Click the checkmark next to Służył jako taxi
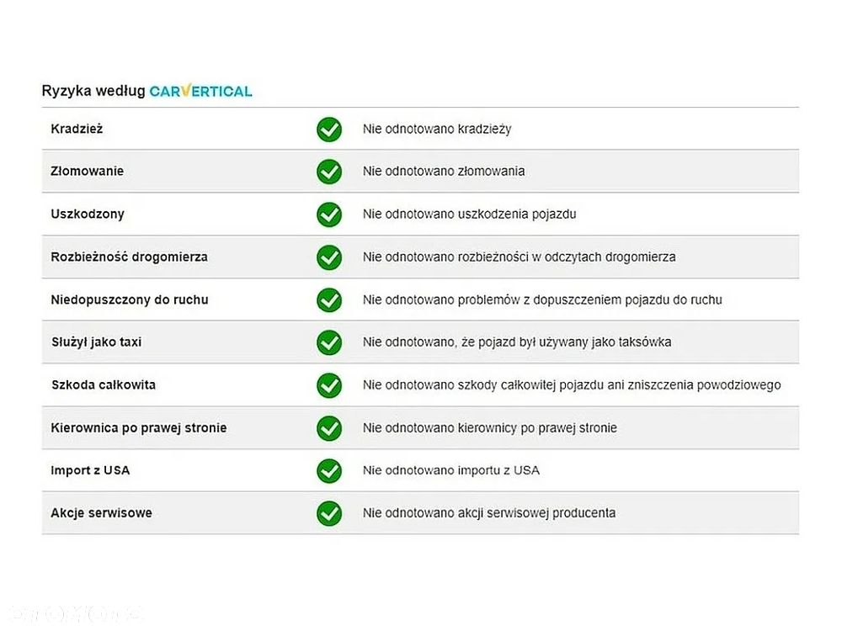The height and width of the screenshot is (631, 842). (328, 342)
